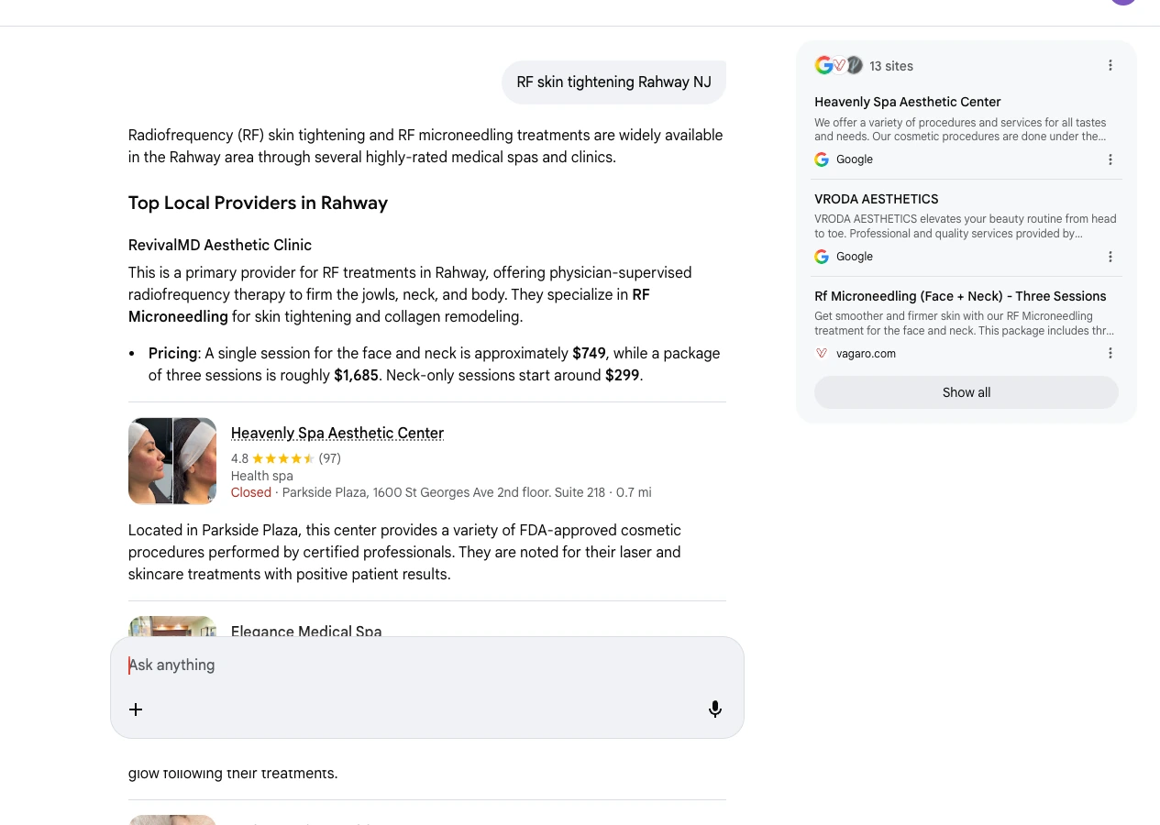Click the purple profile avatar at top right

[1123, 2]
